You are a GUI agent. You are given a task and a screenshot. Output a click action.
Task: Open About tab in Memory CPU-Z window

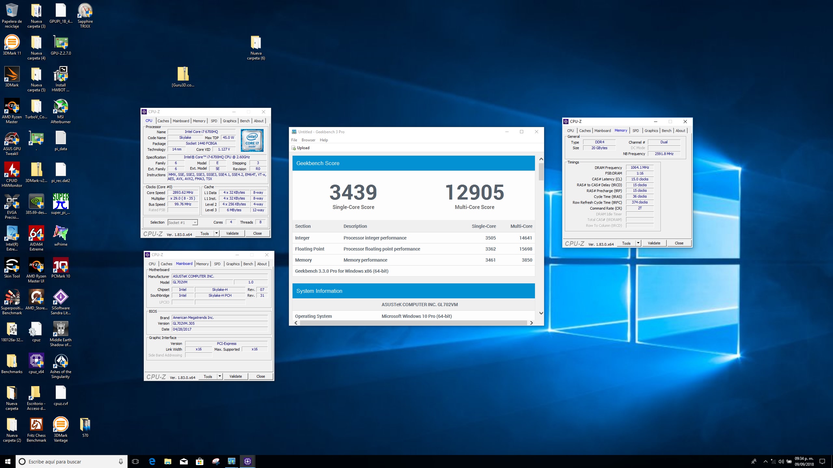coord(680,131)
